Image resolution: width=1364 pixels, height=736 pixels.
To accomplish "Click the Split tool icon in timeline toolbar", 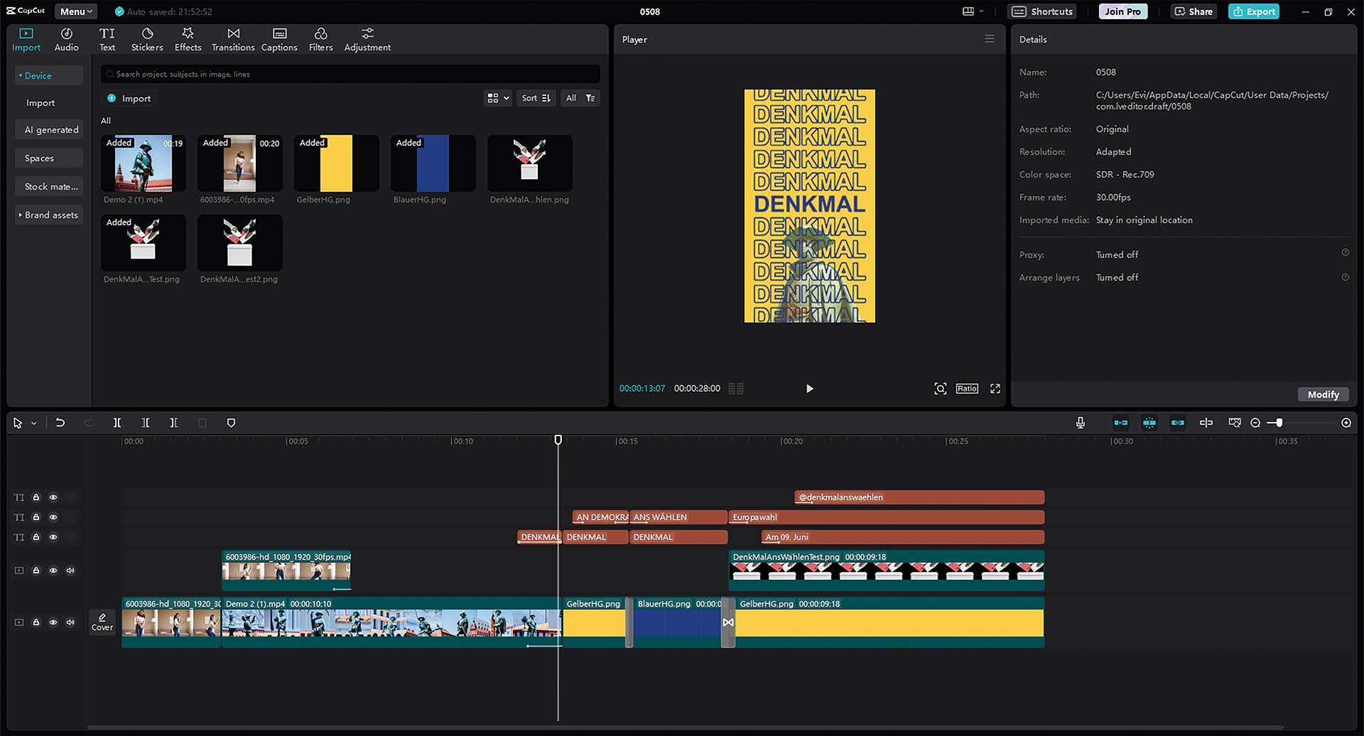I will pos(117,423).
